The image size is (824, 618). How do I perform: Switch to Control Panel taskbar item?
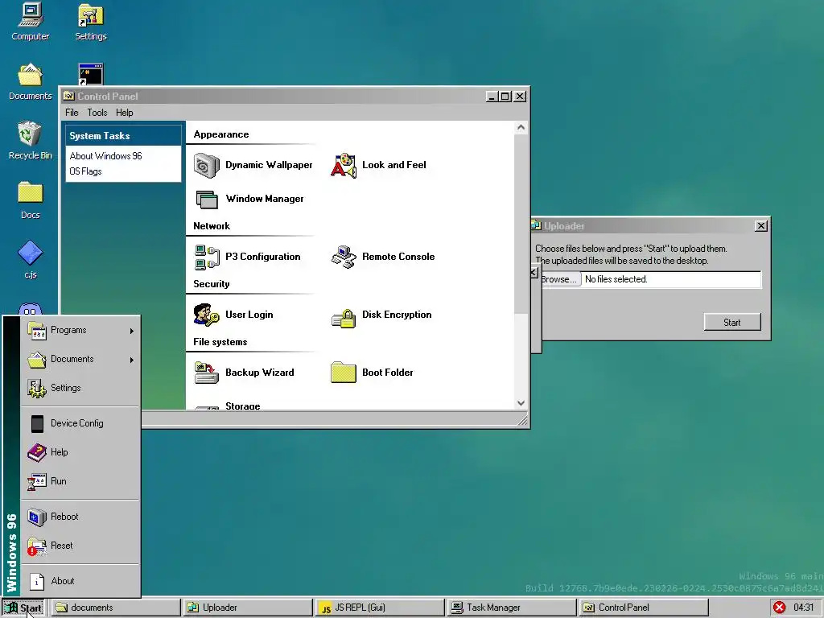[644, 608]
